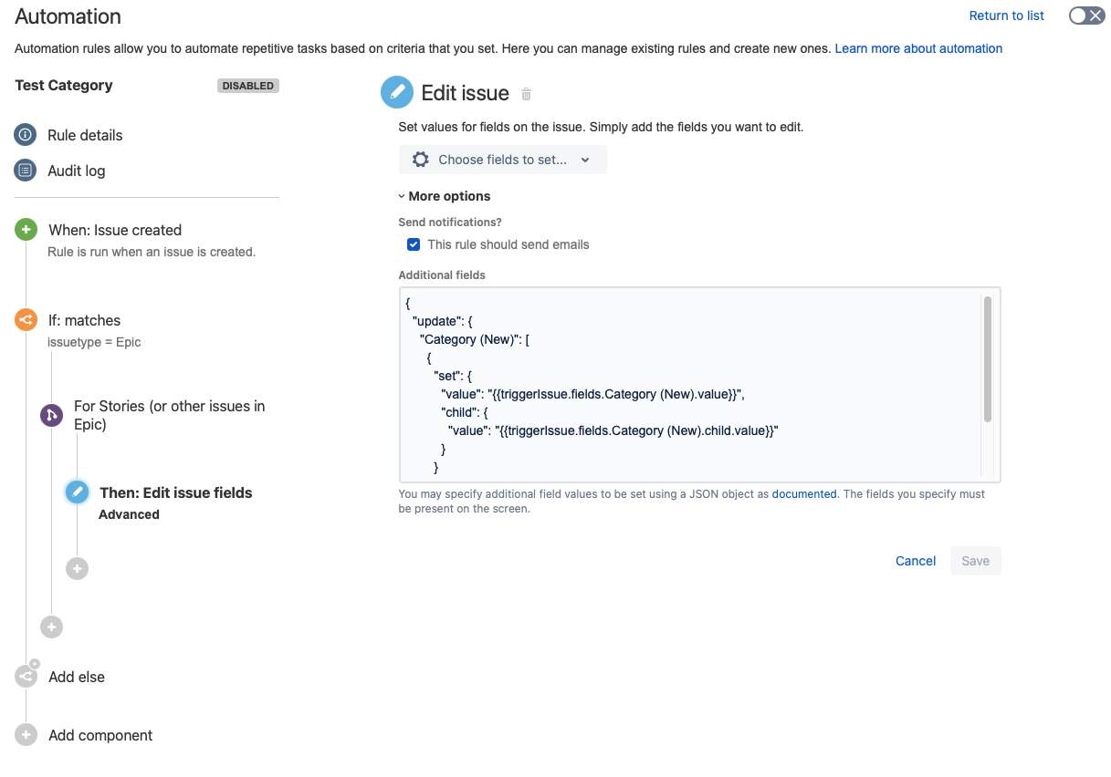Click Add component label
The height and width of the screenshot is (777, 1111).
click(x=100, y=735)
